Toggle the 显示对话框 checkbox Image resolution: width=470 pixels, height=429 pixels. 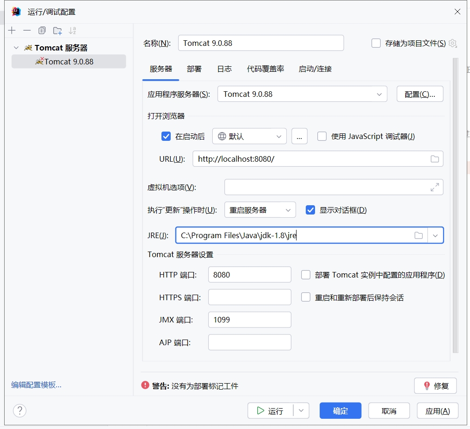pos(310,210)
